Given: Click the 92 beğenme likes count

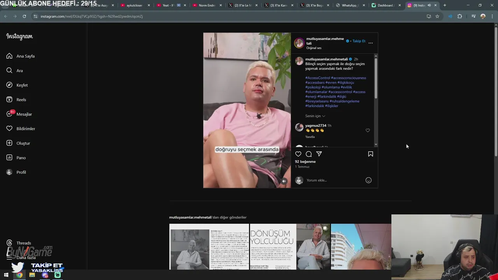Looking at the screenshot, I should coord(305,161).
